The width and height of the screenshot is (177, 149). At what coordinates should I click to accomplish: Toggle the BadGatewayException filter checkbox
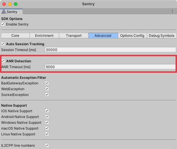point(47,83)
